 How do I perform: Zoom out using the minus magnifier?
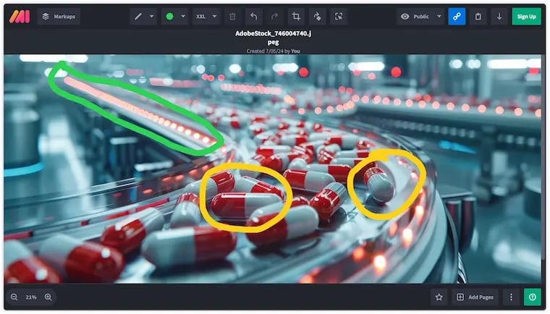tap(14, 297)
